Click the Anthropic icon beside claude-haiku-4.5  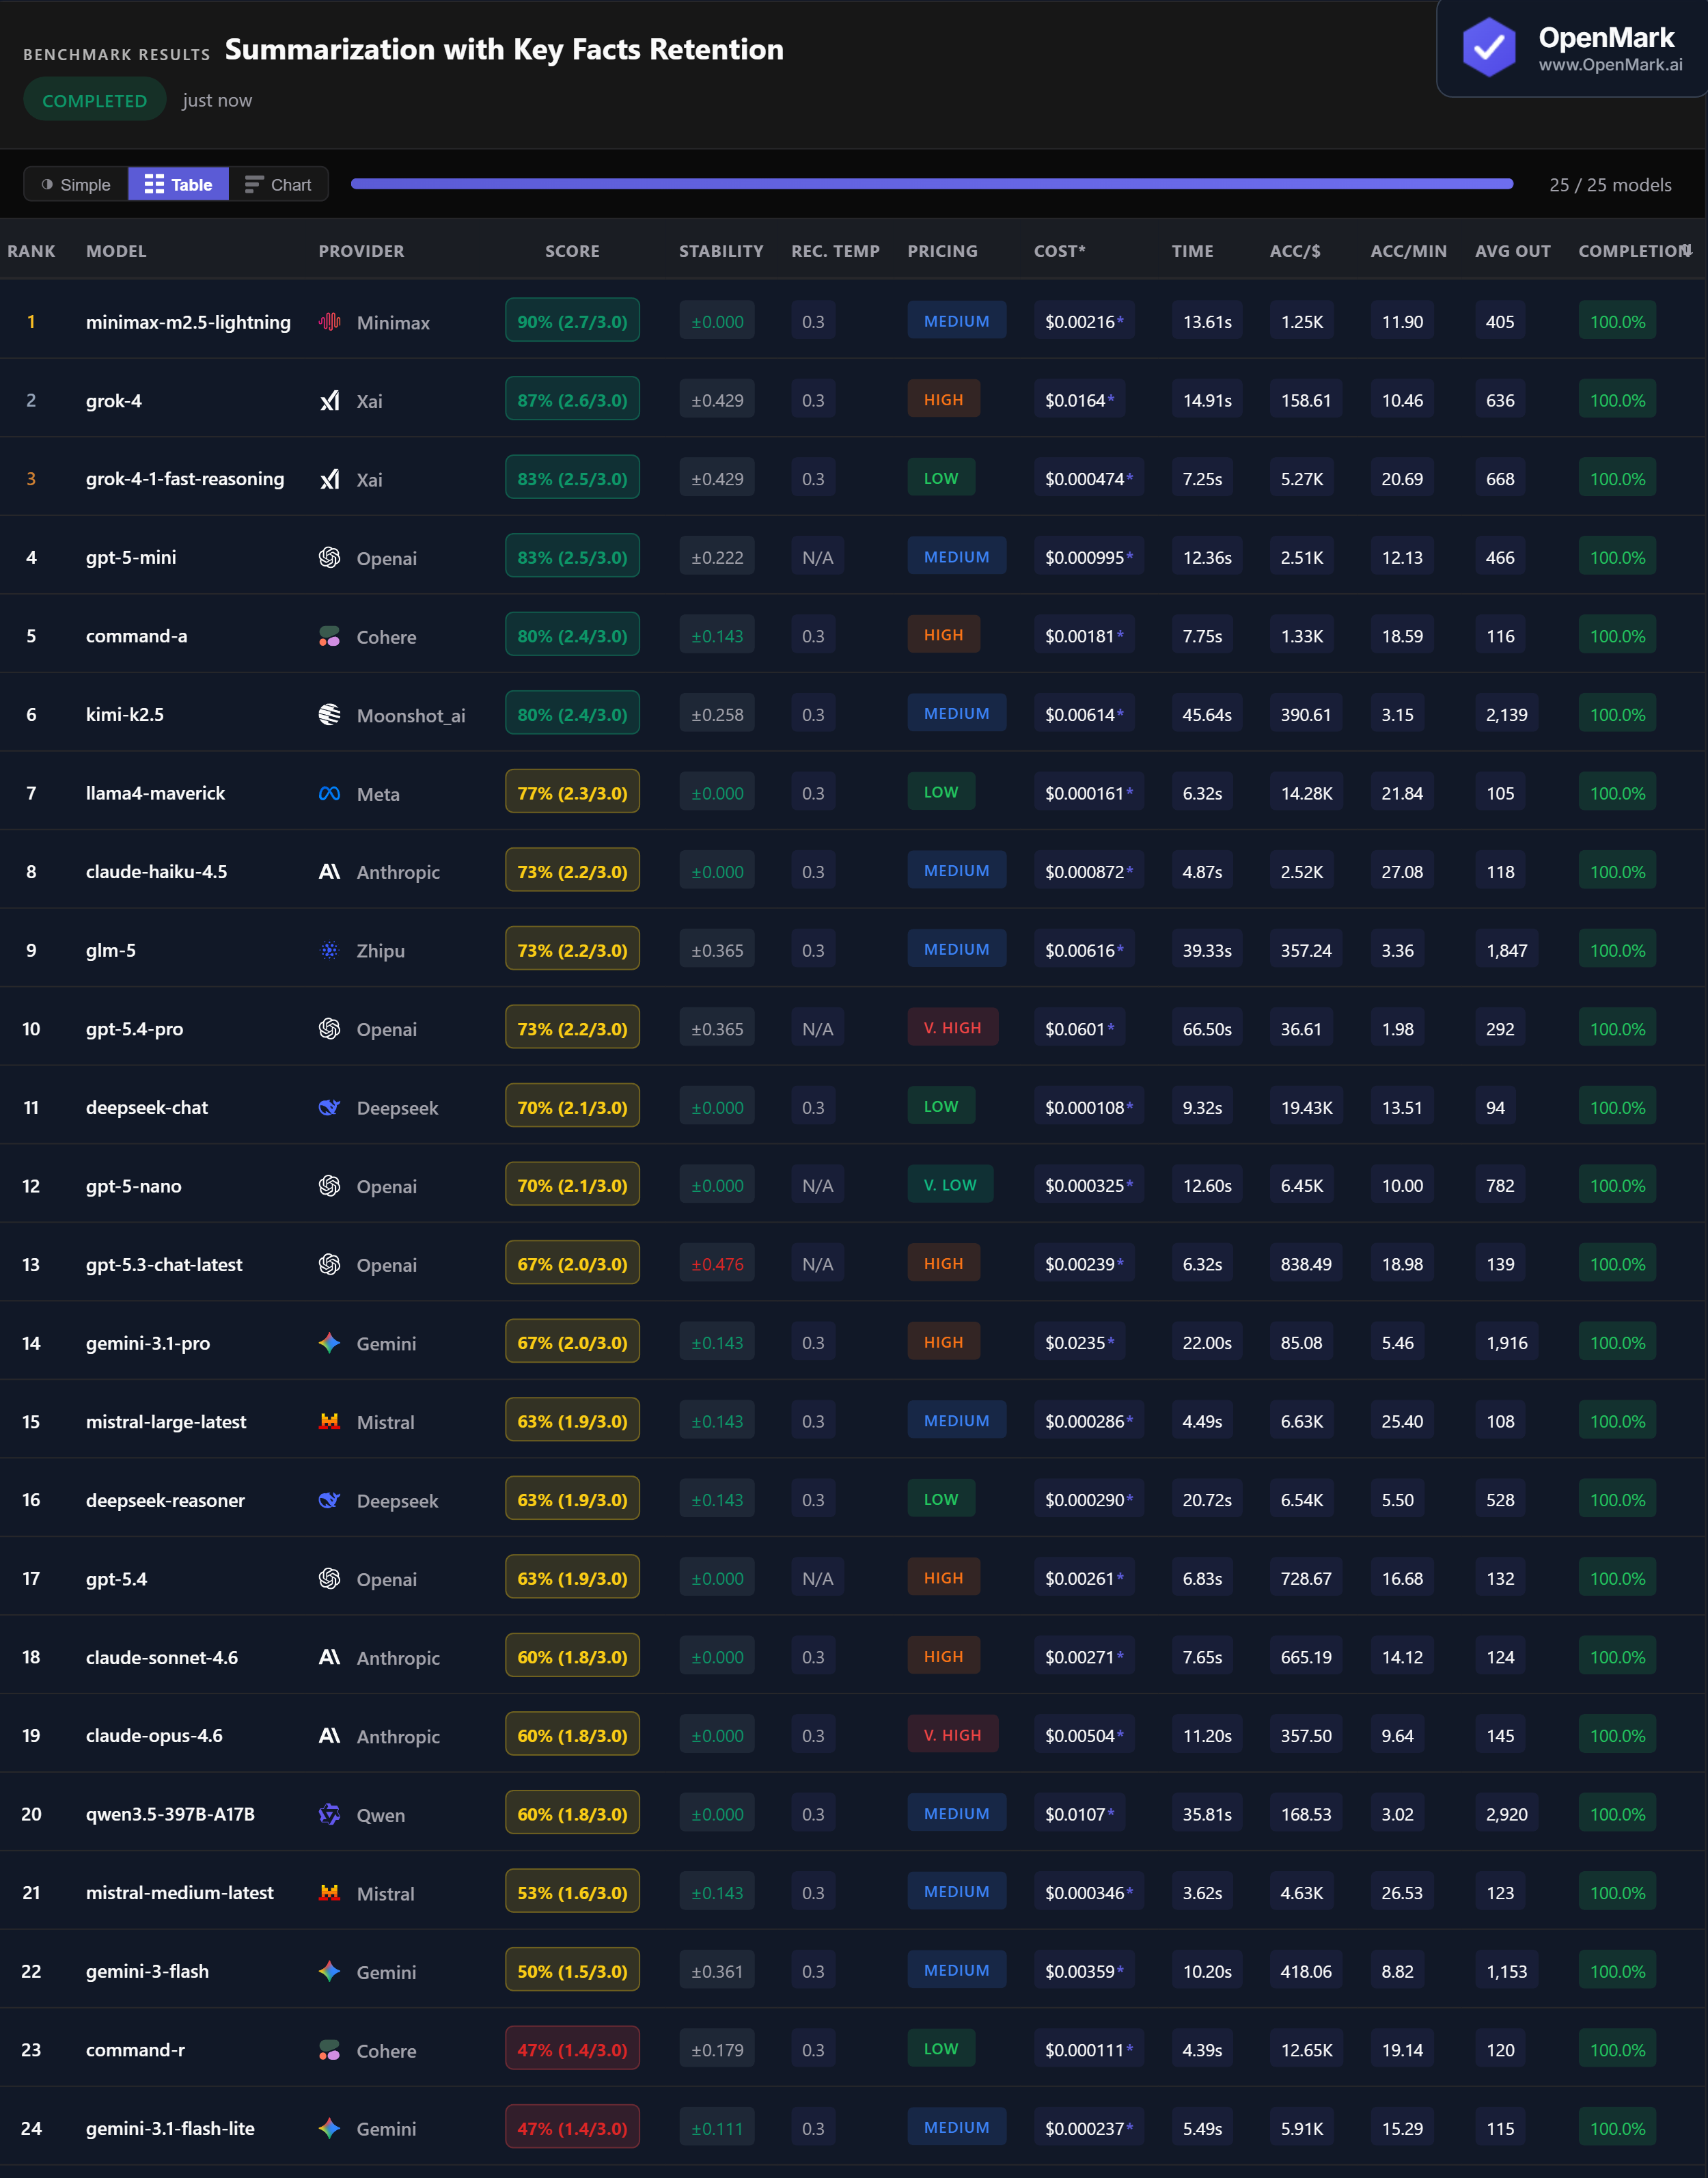[329, 871]
